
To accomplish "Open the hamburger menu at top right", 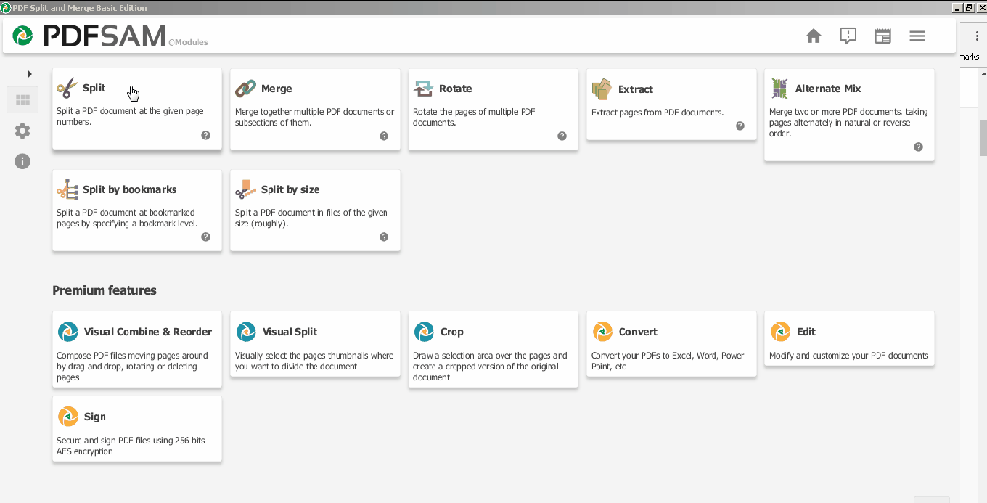I will (x=917, y=36).
